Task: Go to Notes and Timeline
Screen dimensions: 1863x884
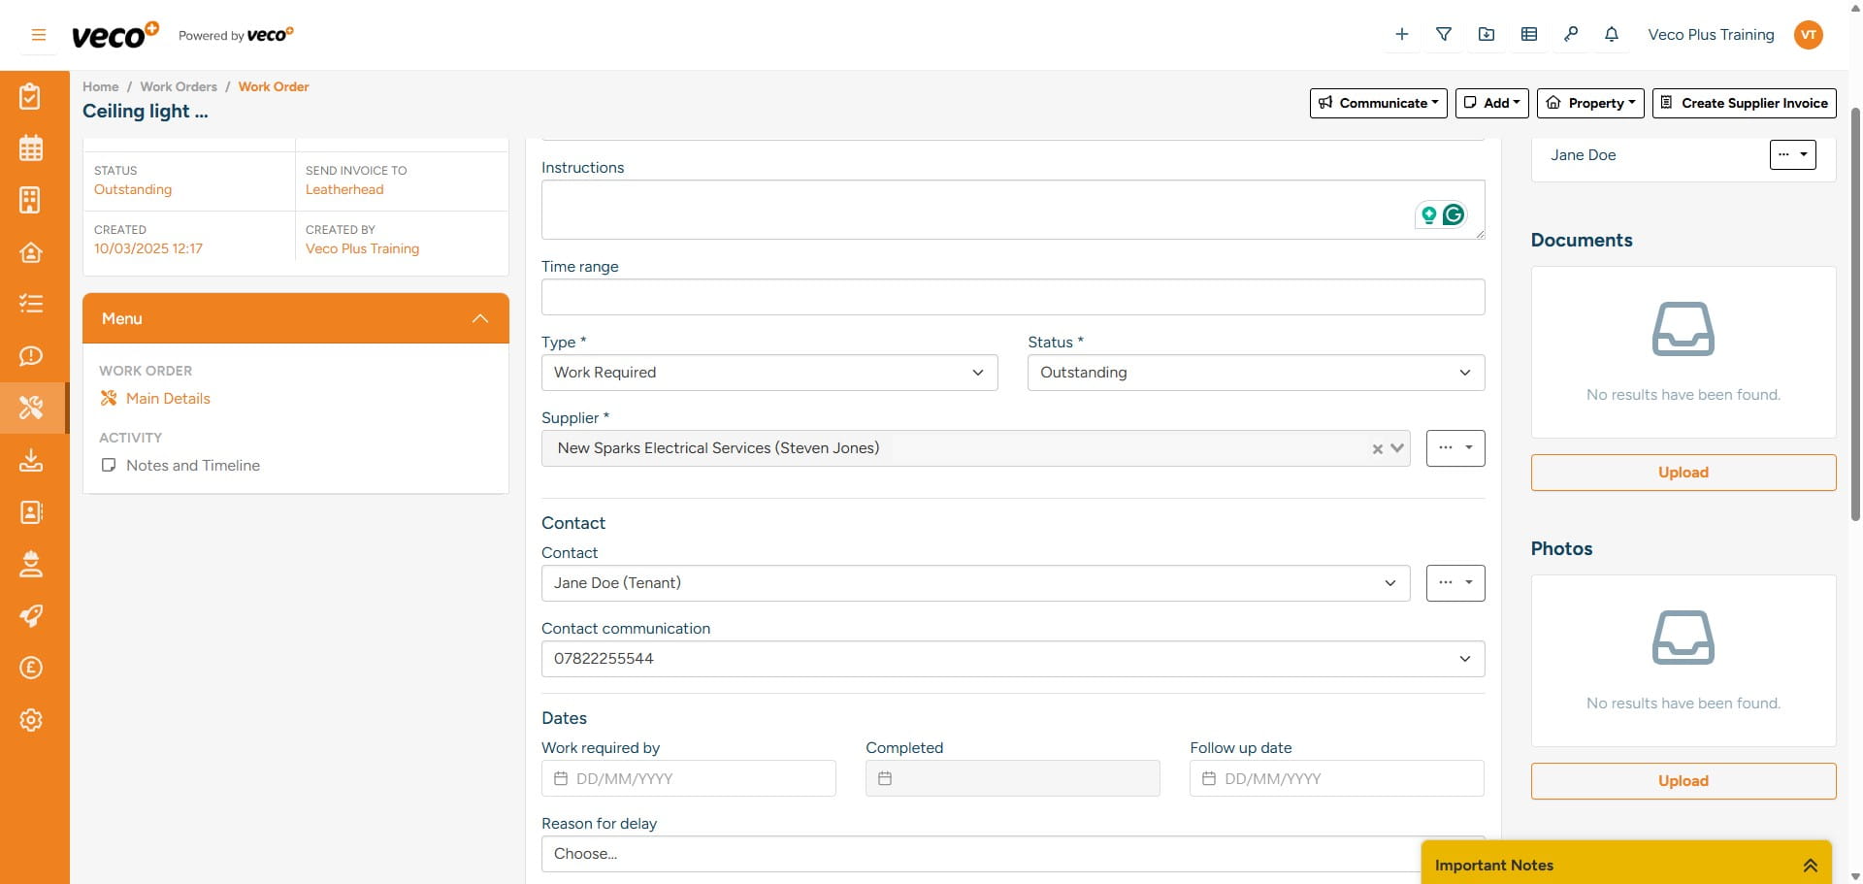Action: pos(193,465)
